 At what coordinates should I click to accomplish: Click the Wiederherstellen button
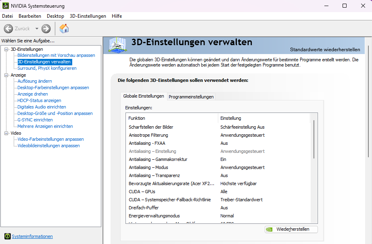pyautogui.click(x=291, y=229)
